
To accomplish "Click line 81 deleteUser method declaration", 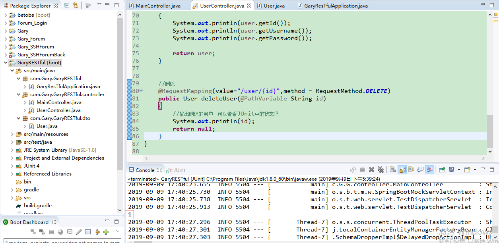I will point(242,98).
